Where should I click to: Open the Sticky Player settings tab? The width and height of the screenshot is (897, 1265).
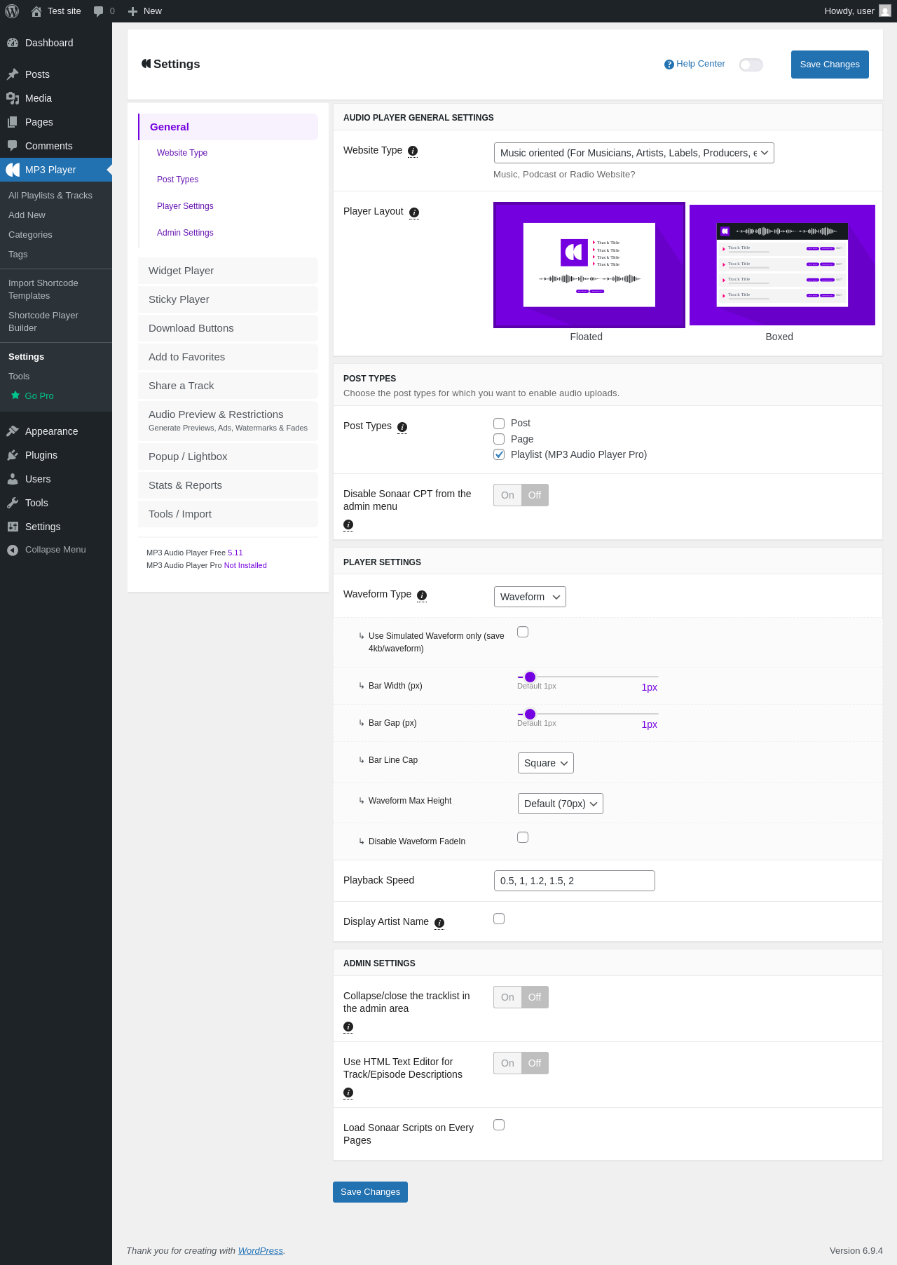tap(228, 299)
